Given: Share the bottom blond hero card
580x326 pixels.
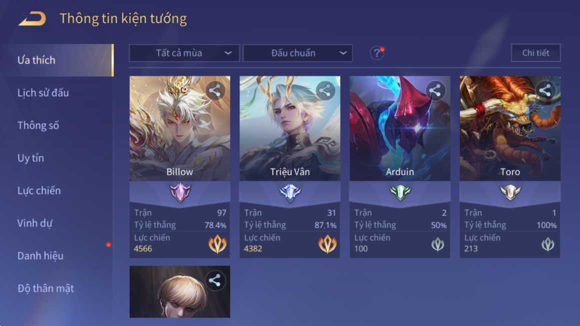Looking at the screenshot, I should 215,280.
